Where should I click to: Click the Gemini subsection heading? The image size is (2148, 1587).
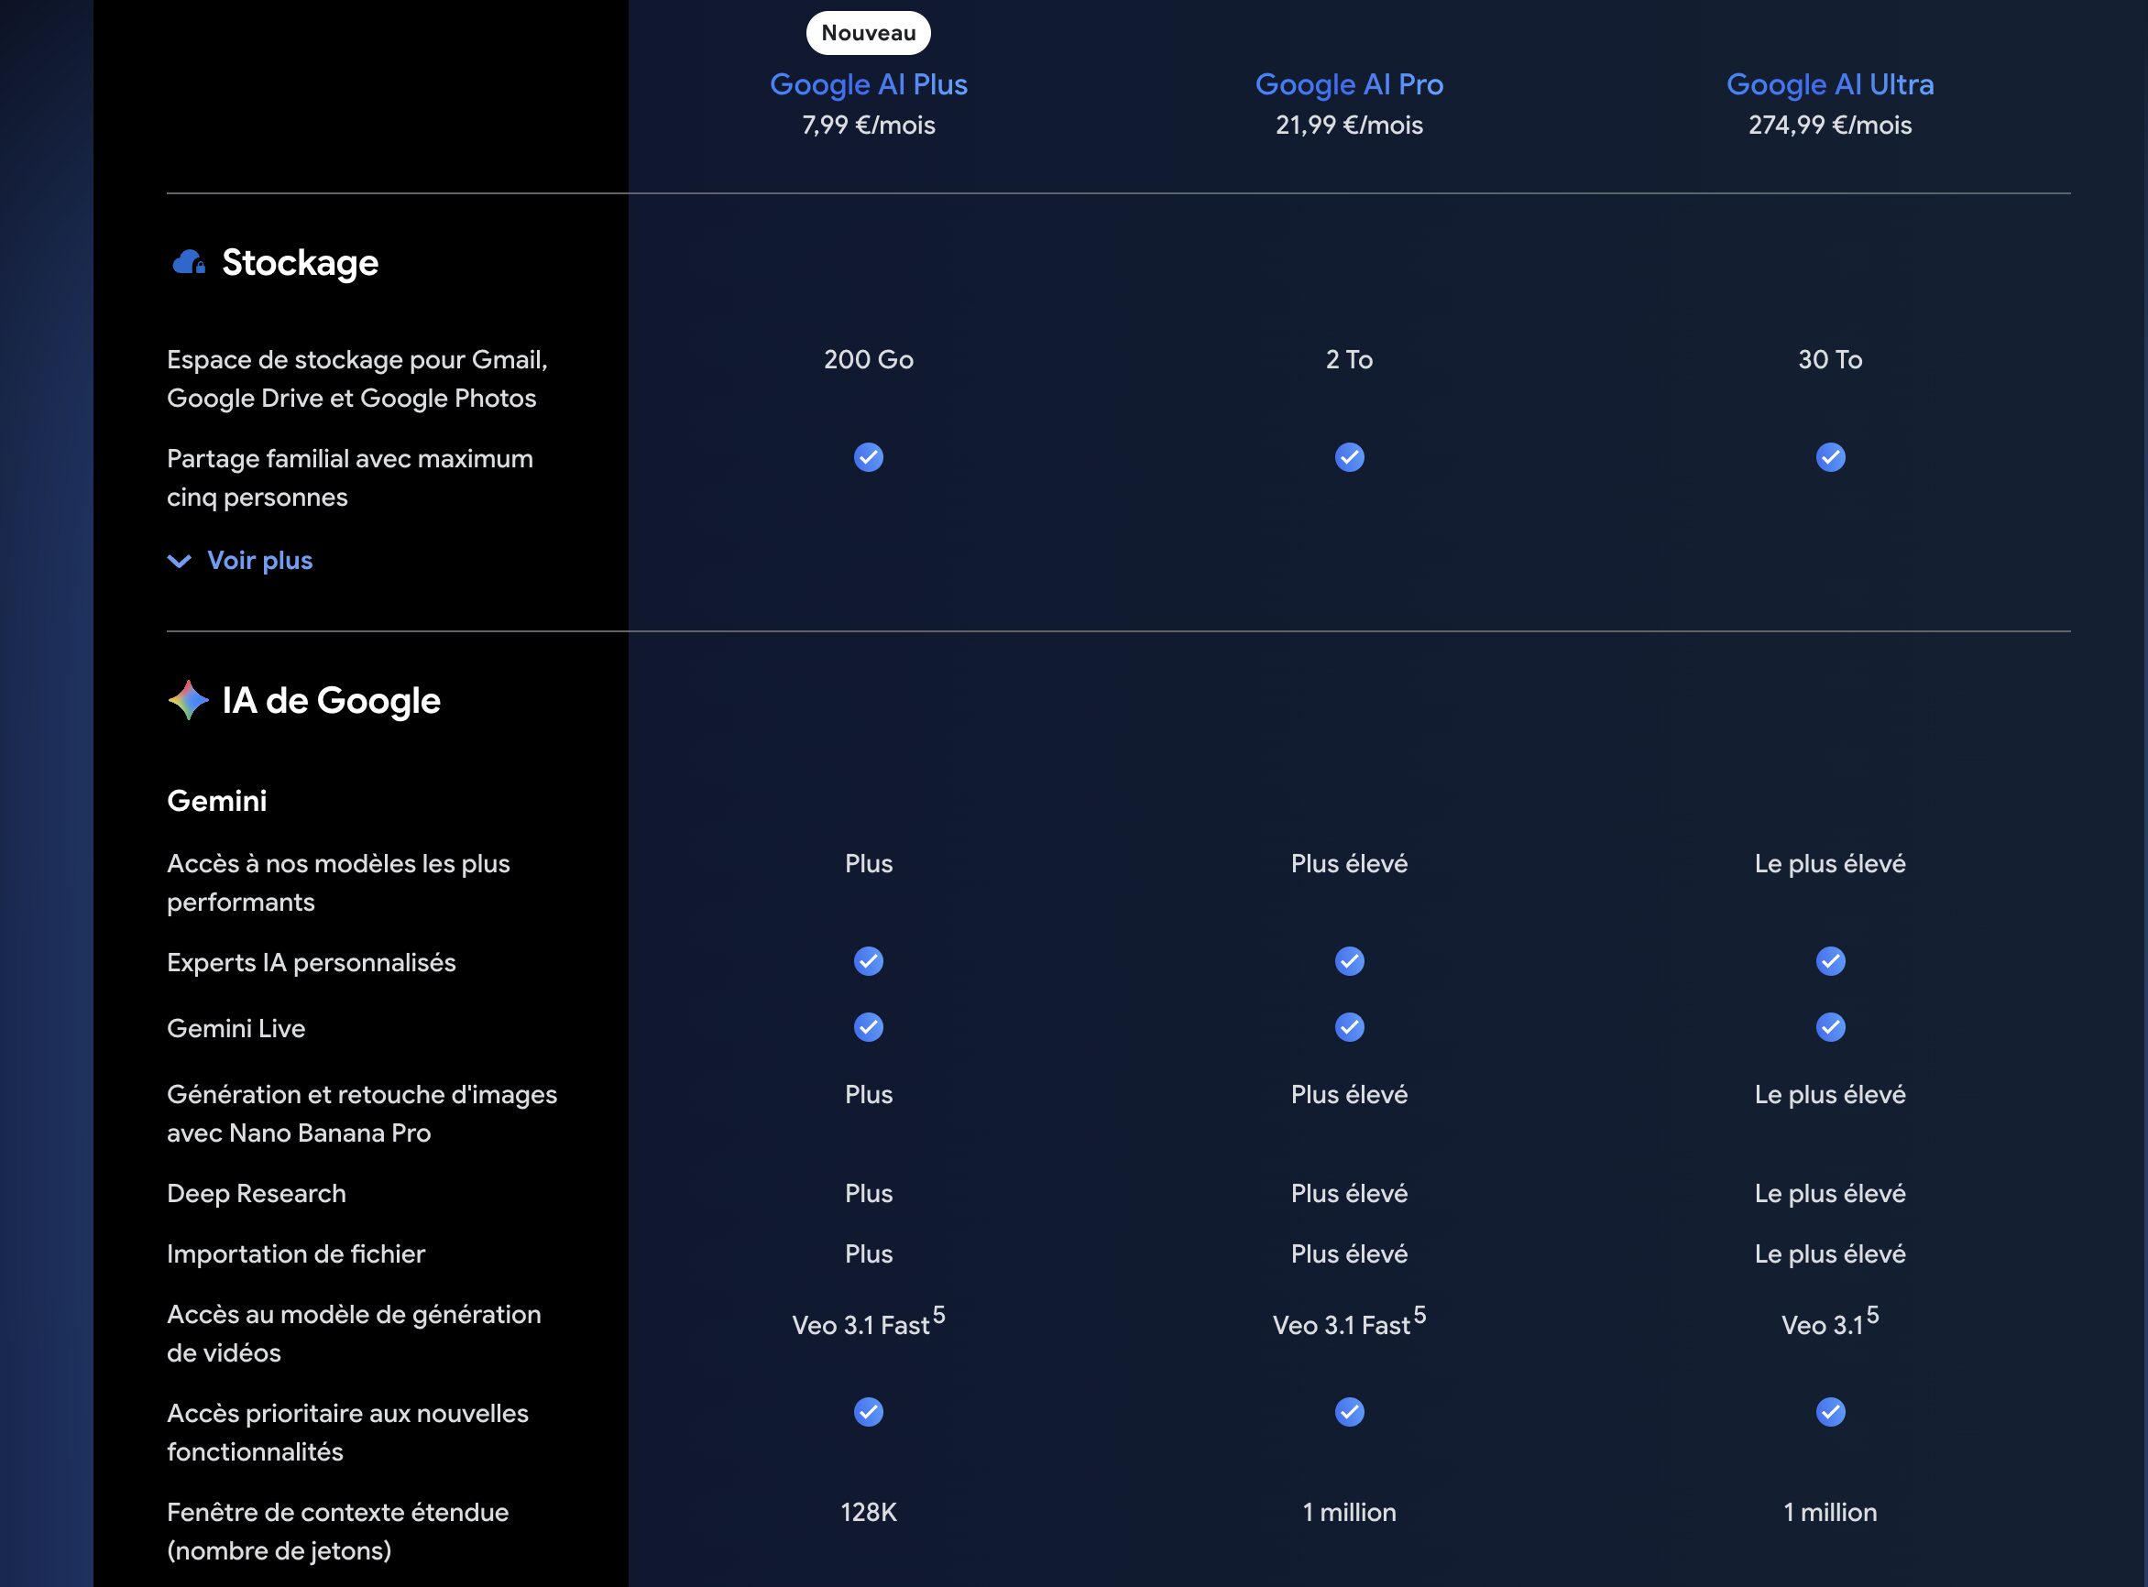217,800
